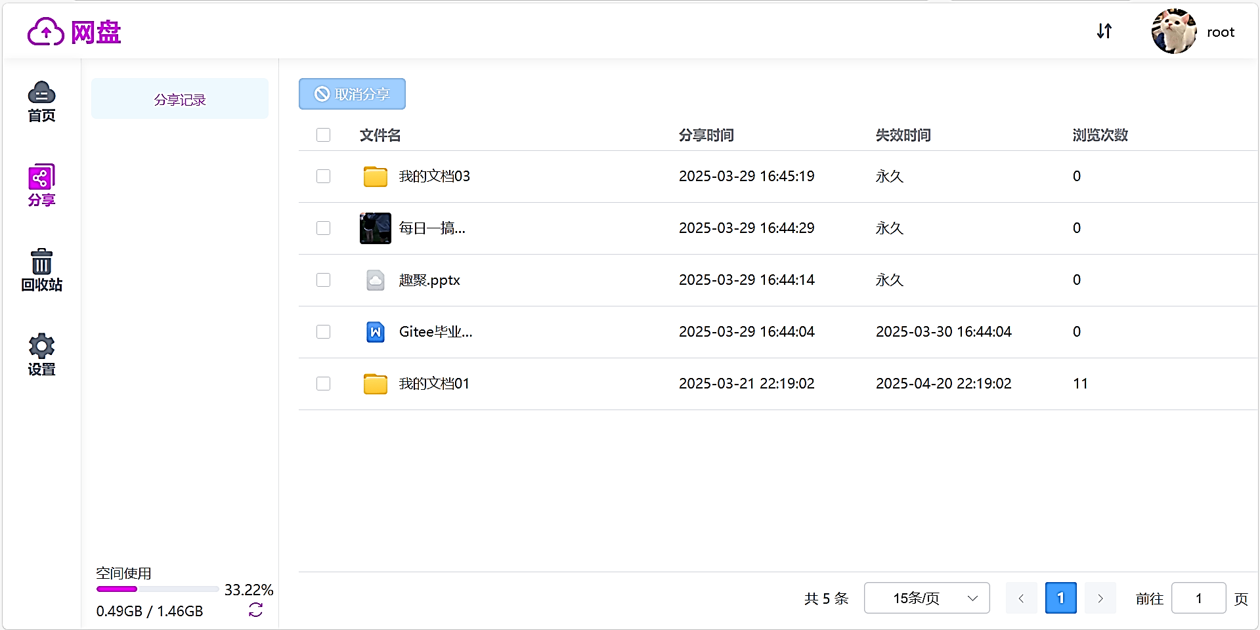The height and width of the screenshot is (630, 1260).
Task: Go to the next page arrow
Action: [x=1100, y=598]
